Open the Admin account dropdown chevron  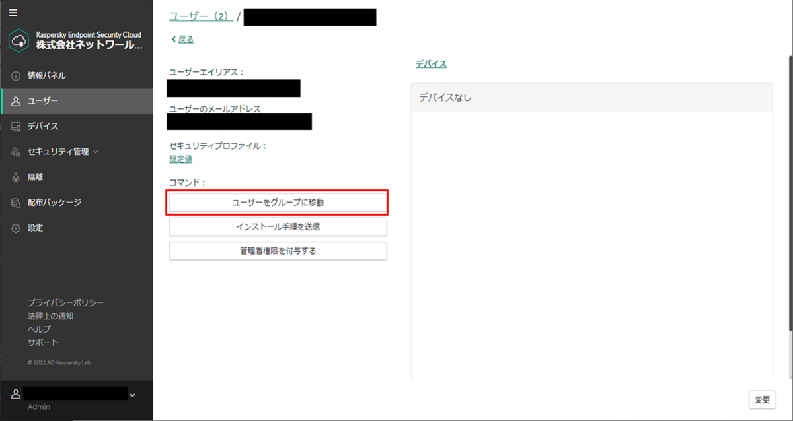click(x=132, y=396)
